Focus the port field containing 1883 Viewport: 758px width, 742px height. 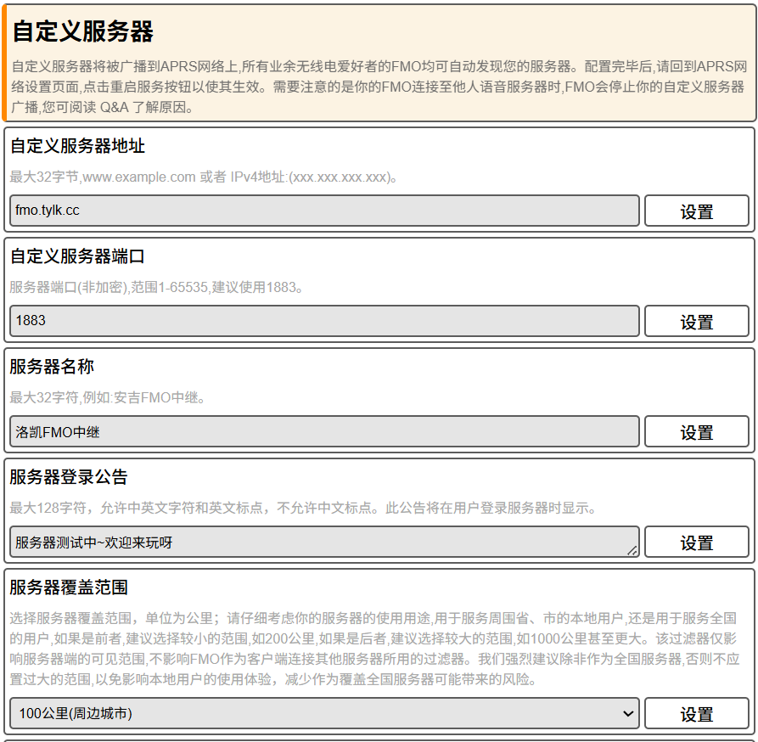(324, 321)
